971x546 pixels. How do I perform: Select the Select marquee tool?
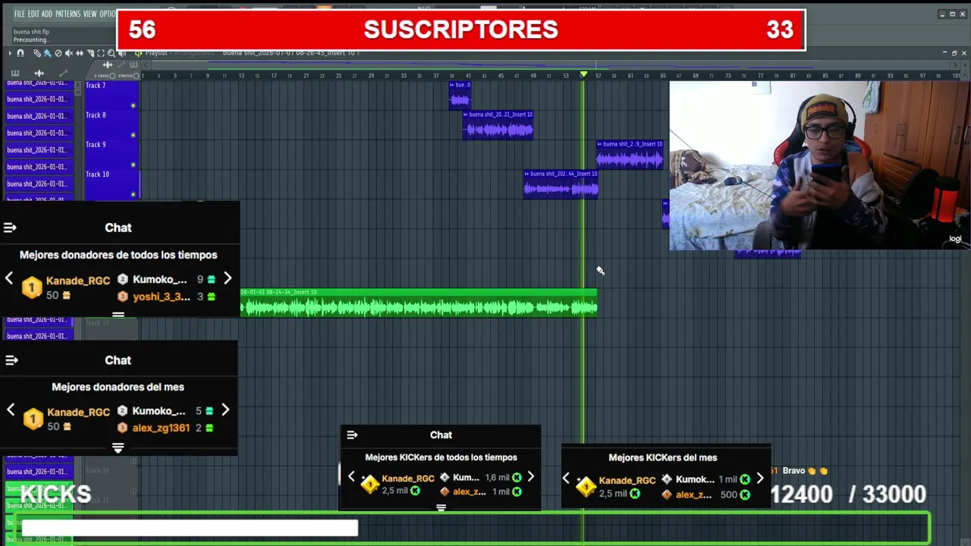tap(100, 53)
